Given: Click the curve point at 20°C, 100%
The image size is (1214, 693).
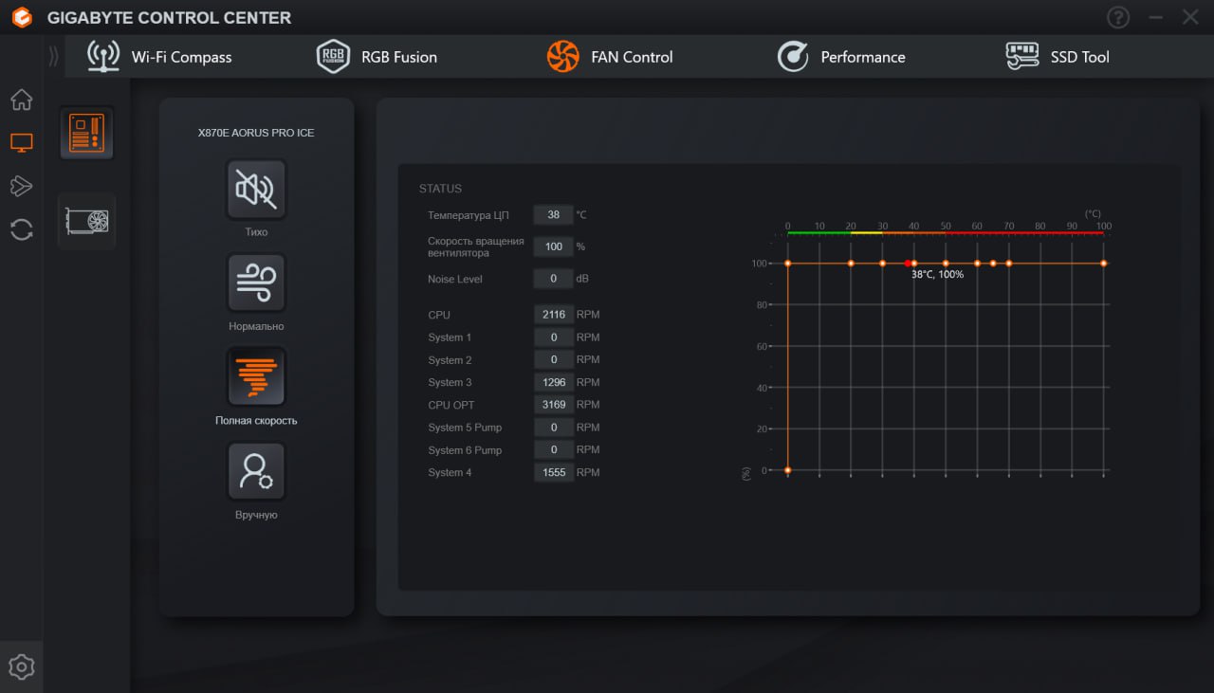Looking at the screenshot, I should tap(851, 264).
